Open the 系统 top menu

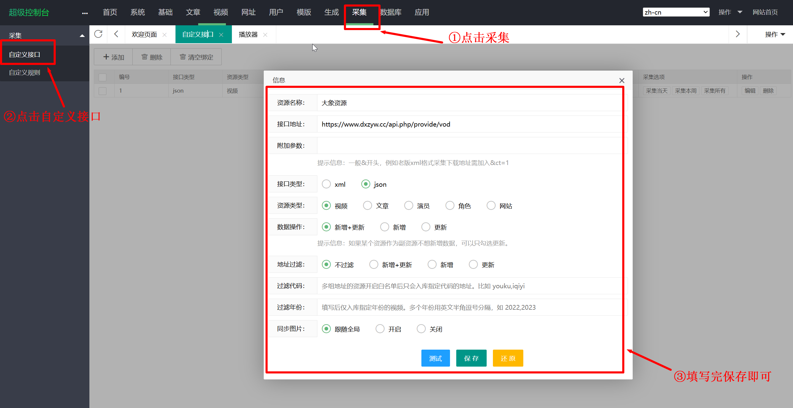coord(138,12)
